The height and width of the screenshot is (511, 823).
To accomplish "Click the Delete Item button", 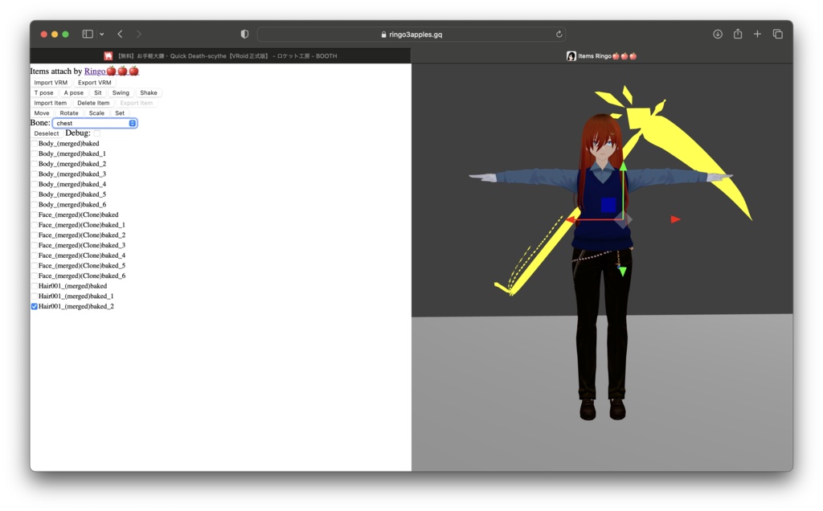I will click(93, 103).
